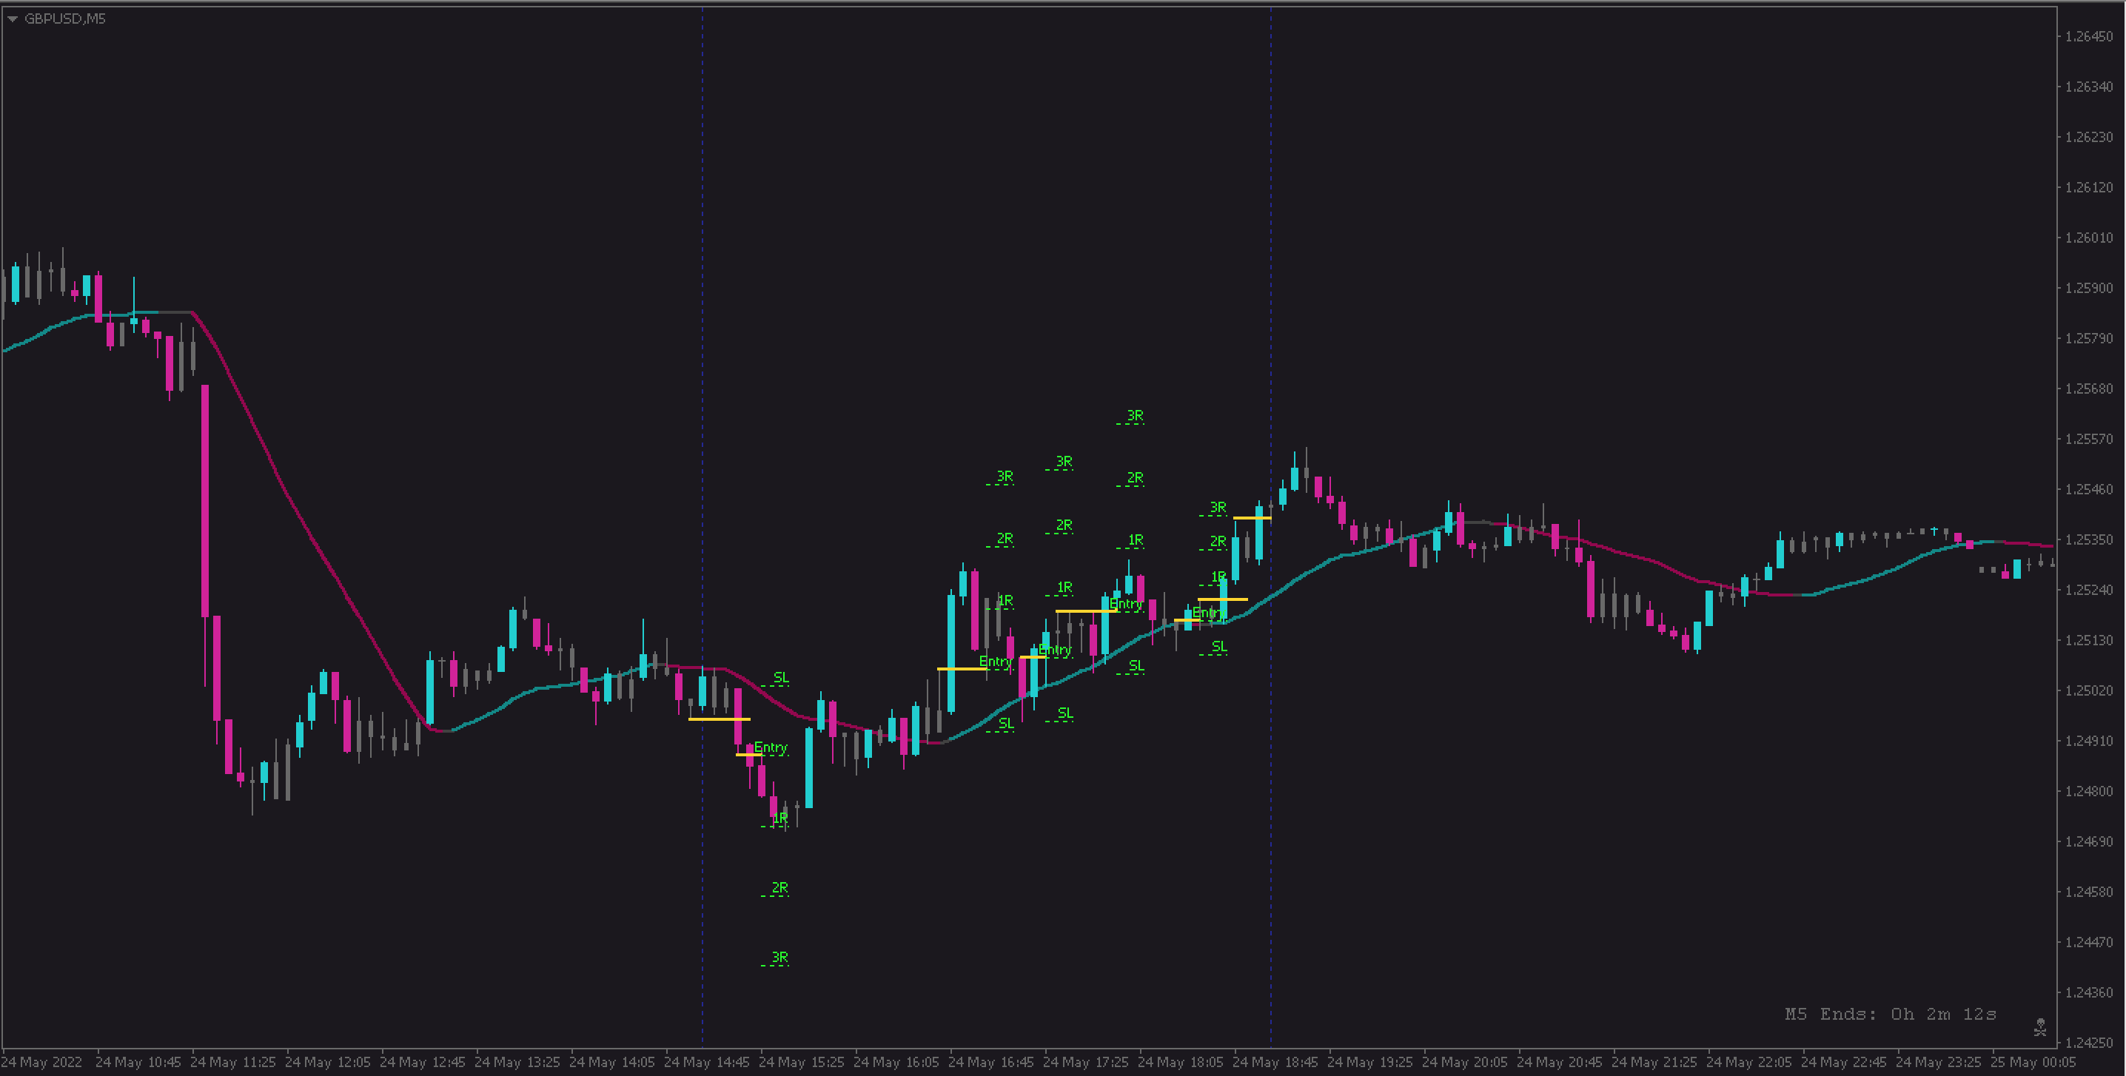This screenshot has width=2126, height=1076.
Task: Click the rightmost SL label on the chart
Action: [x=1218, y=646]
